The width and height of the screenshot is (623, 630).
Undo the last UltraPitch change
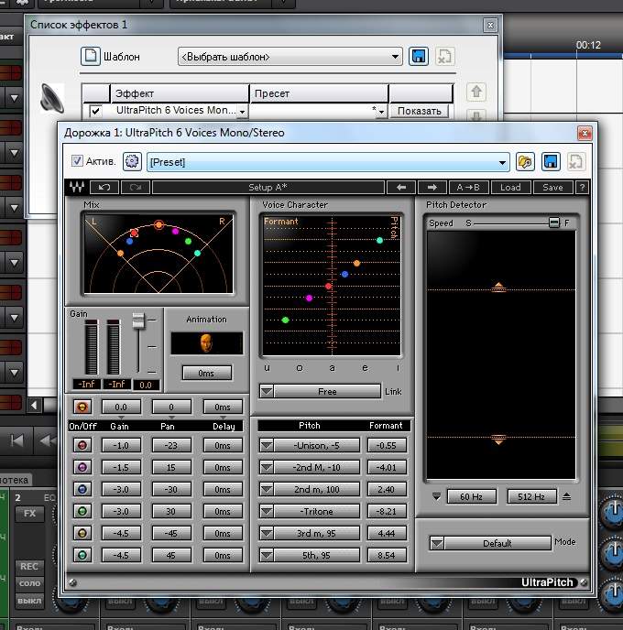pyautogui.click(x=104, y=187)
